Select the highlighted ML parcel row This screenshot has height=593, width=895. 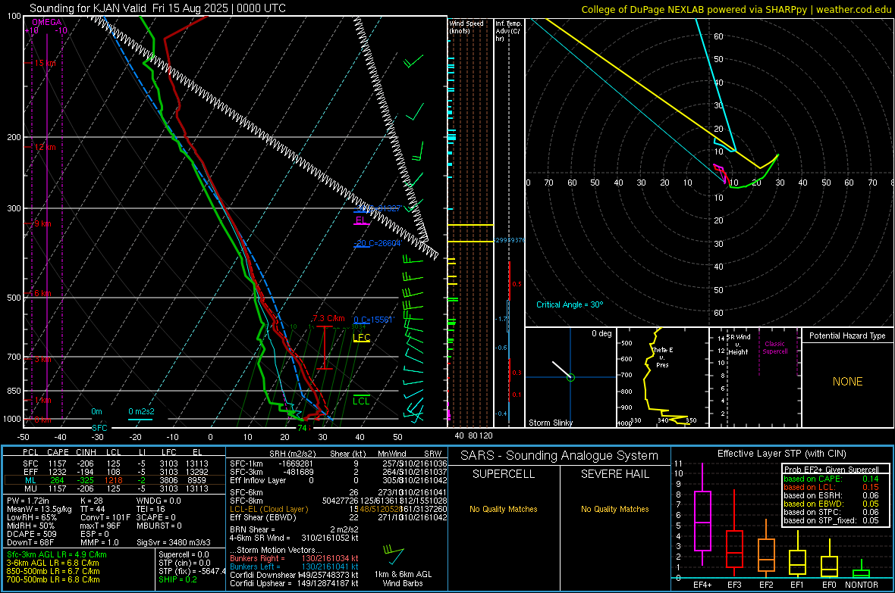[115, 480]
